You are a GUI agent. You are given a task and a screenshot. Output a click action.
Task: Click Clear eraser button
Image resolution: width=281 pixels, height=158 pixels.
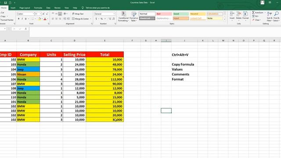click(x=256, y=20)
